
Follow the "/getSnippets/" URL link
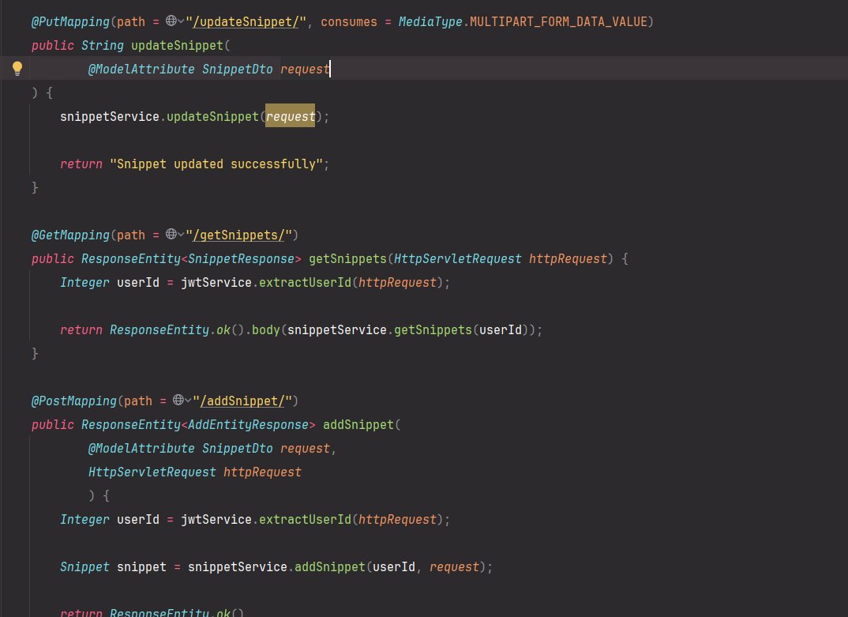click(x=238, y=235)
